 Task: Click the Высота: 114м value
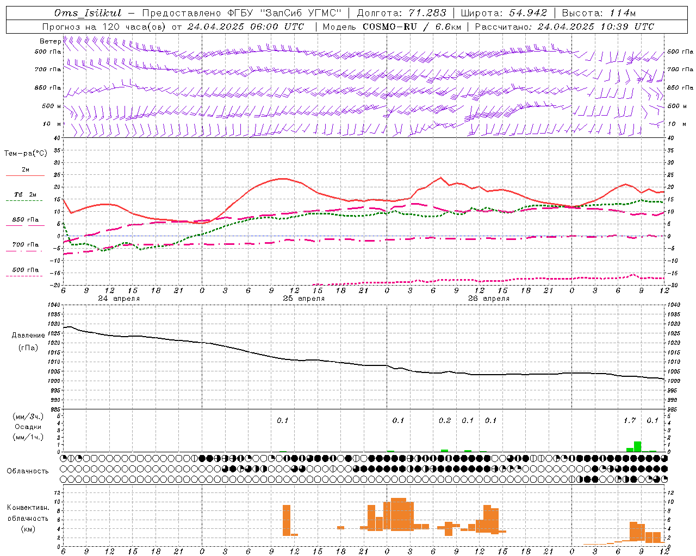point(599,13)
